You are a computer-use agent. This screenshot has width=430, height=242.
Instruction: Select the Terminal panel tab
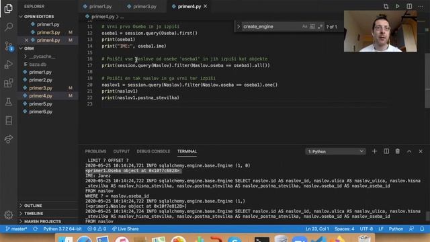(187, 151)
